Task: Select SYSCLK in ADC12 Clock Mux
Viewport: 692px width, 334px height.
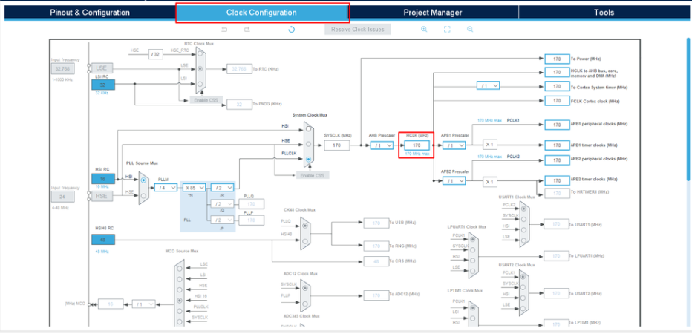Action: 305,289
